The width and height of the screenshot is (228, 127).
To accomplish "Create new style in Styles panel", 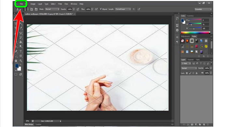I will coord(204,56).
